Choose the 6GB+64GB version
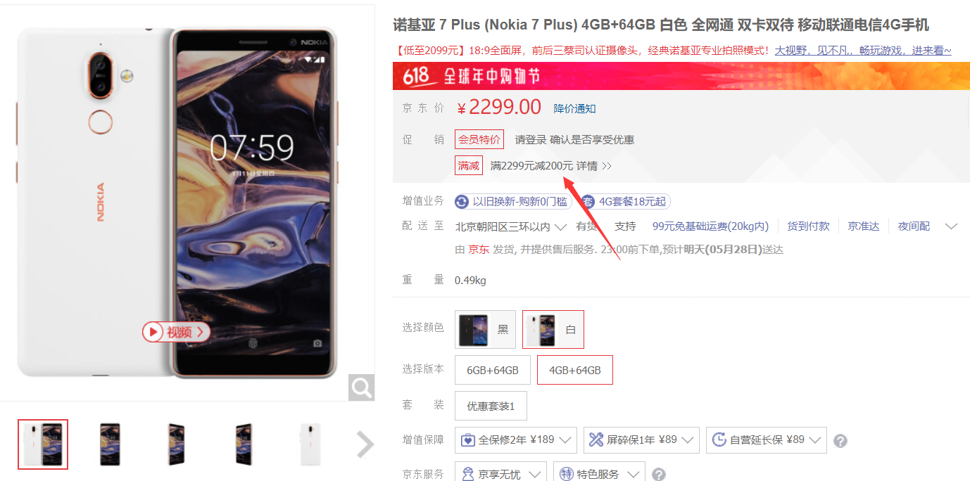The width and height of the screenshot is (970, 481). 493,370
